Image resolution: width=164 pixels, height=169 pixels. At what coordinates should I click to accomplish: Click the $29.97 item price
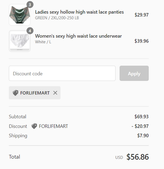pyautogui.click(x=141, y=15)
